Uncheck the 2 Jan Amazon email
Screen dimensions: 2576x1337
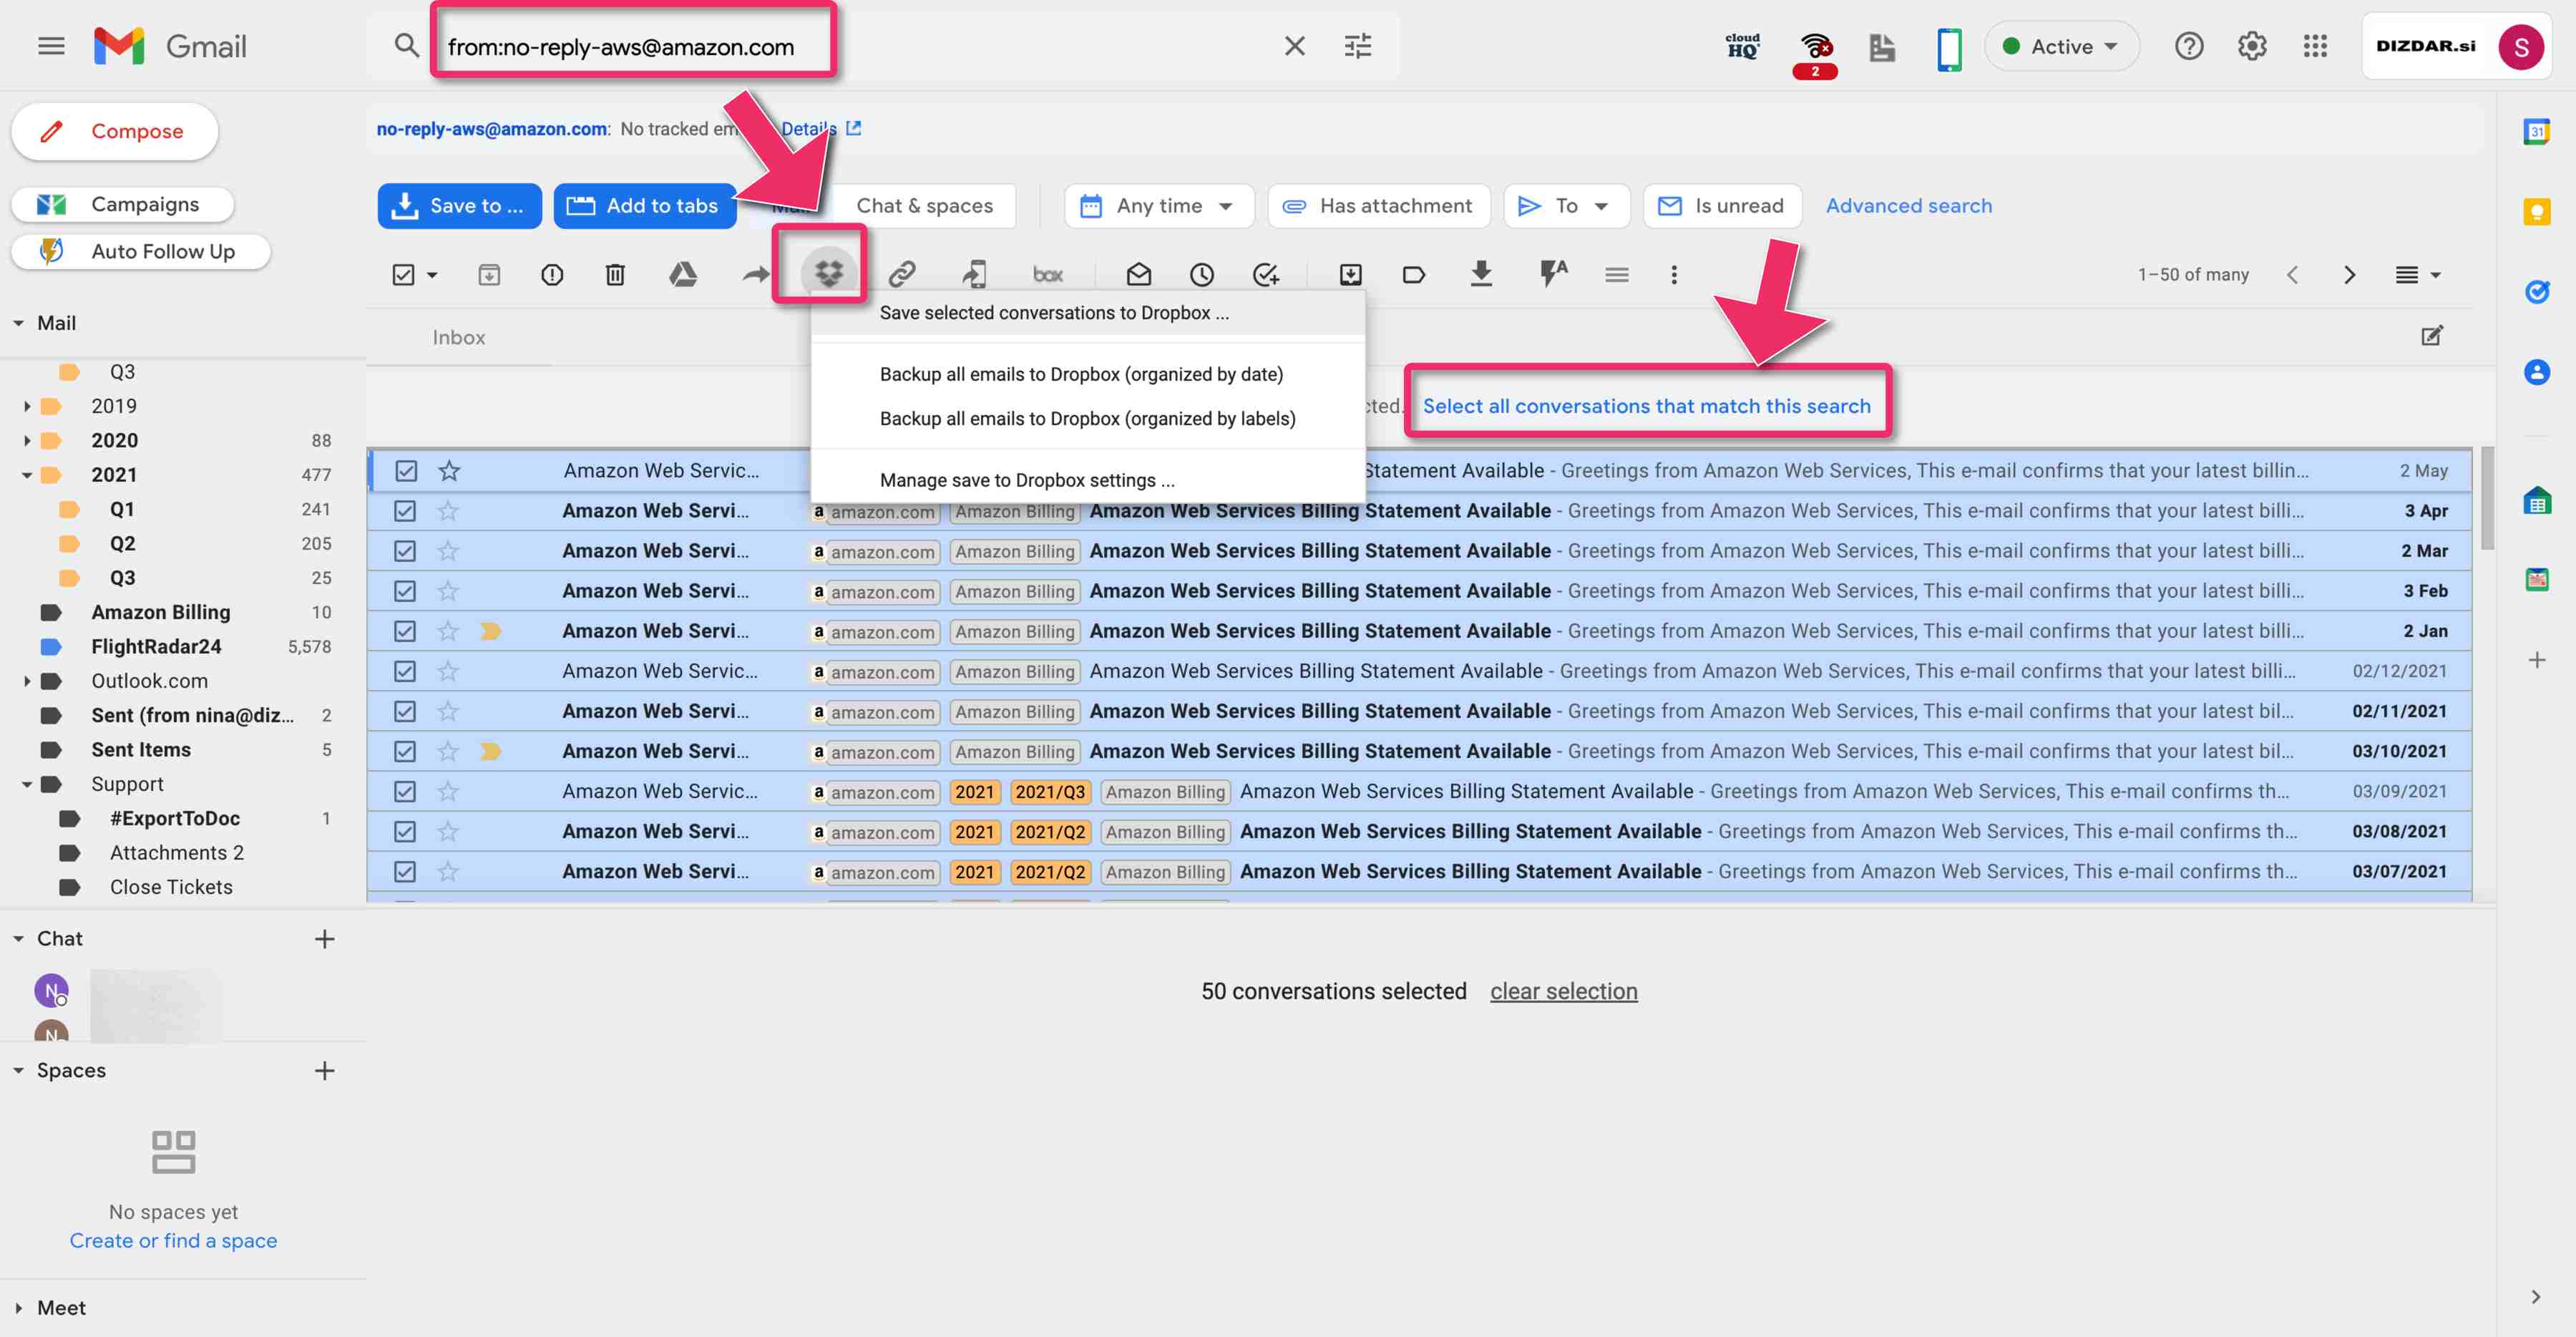pos(405,630)
